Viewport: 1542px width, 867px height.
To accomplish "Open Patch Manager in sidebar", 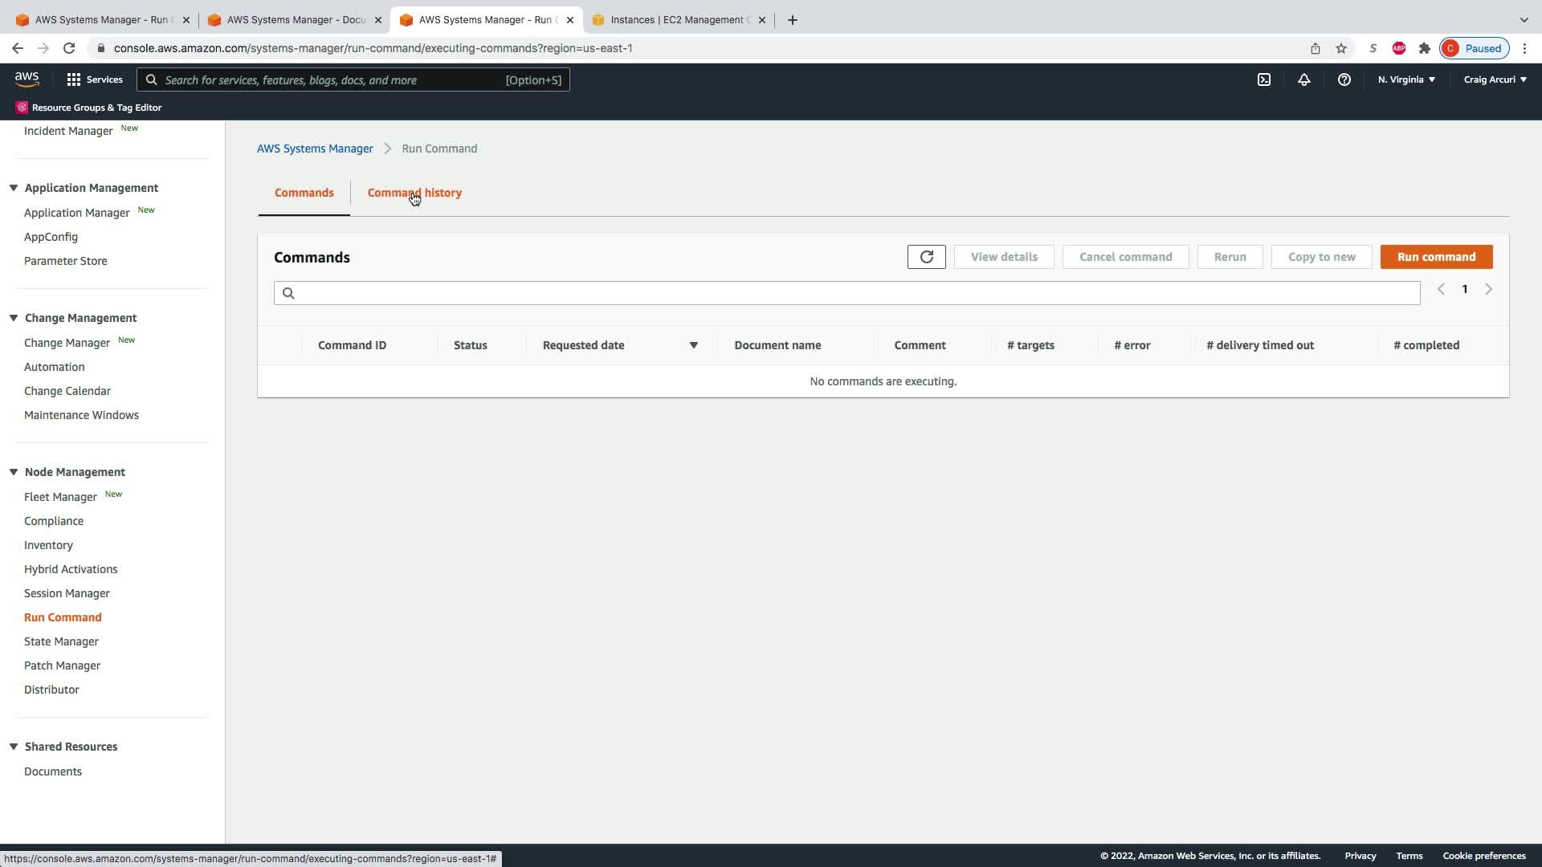I will [x=62, y=666].
